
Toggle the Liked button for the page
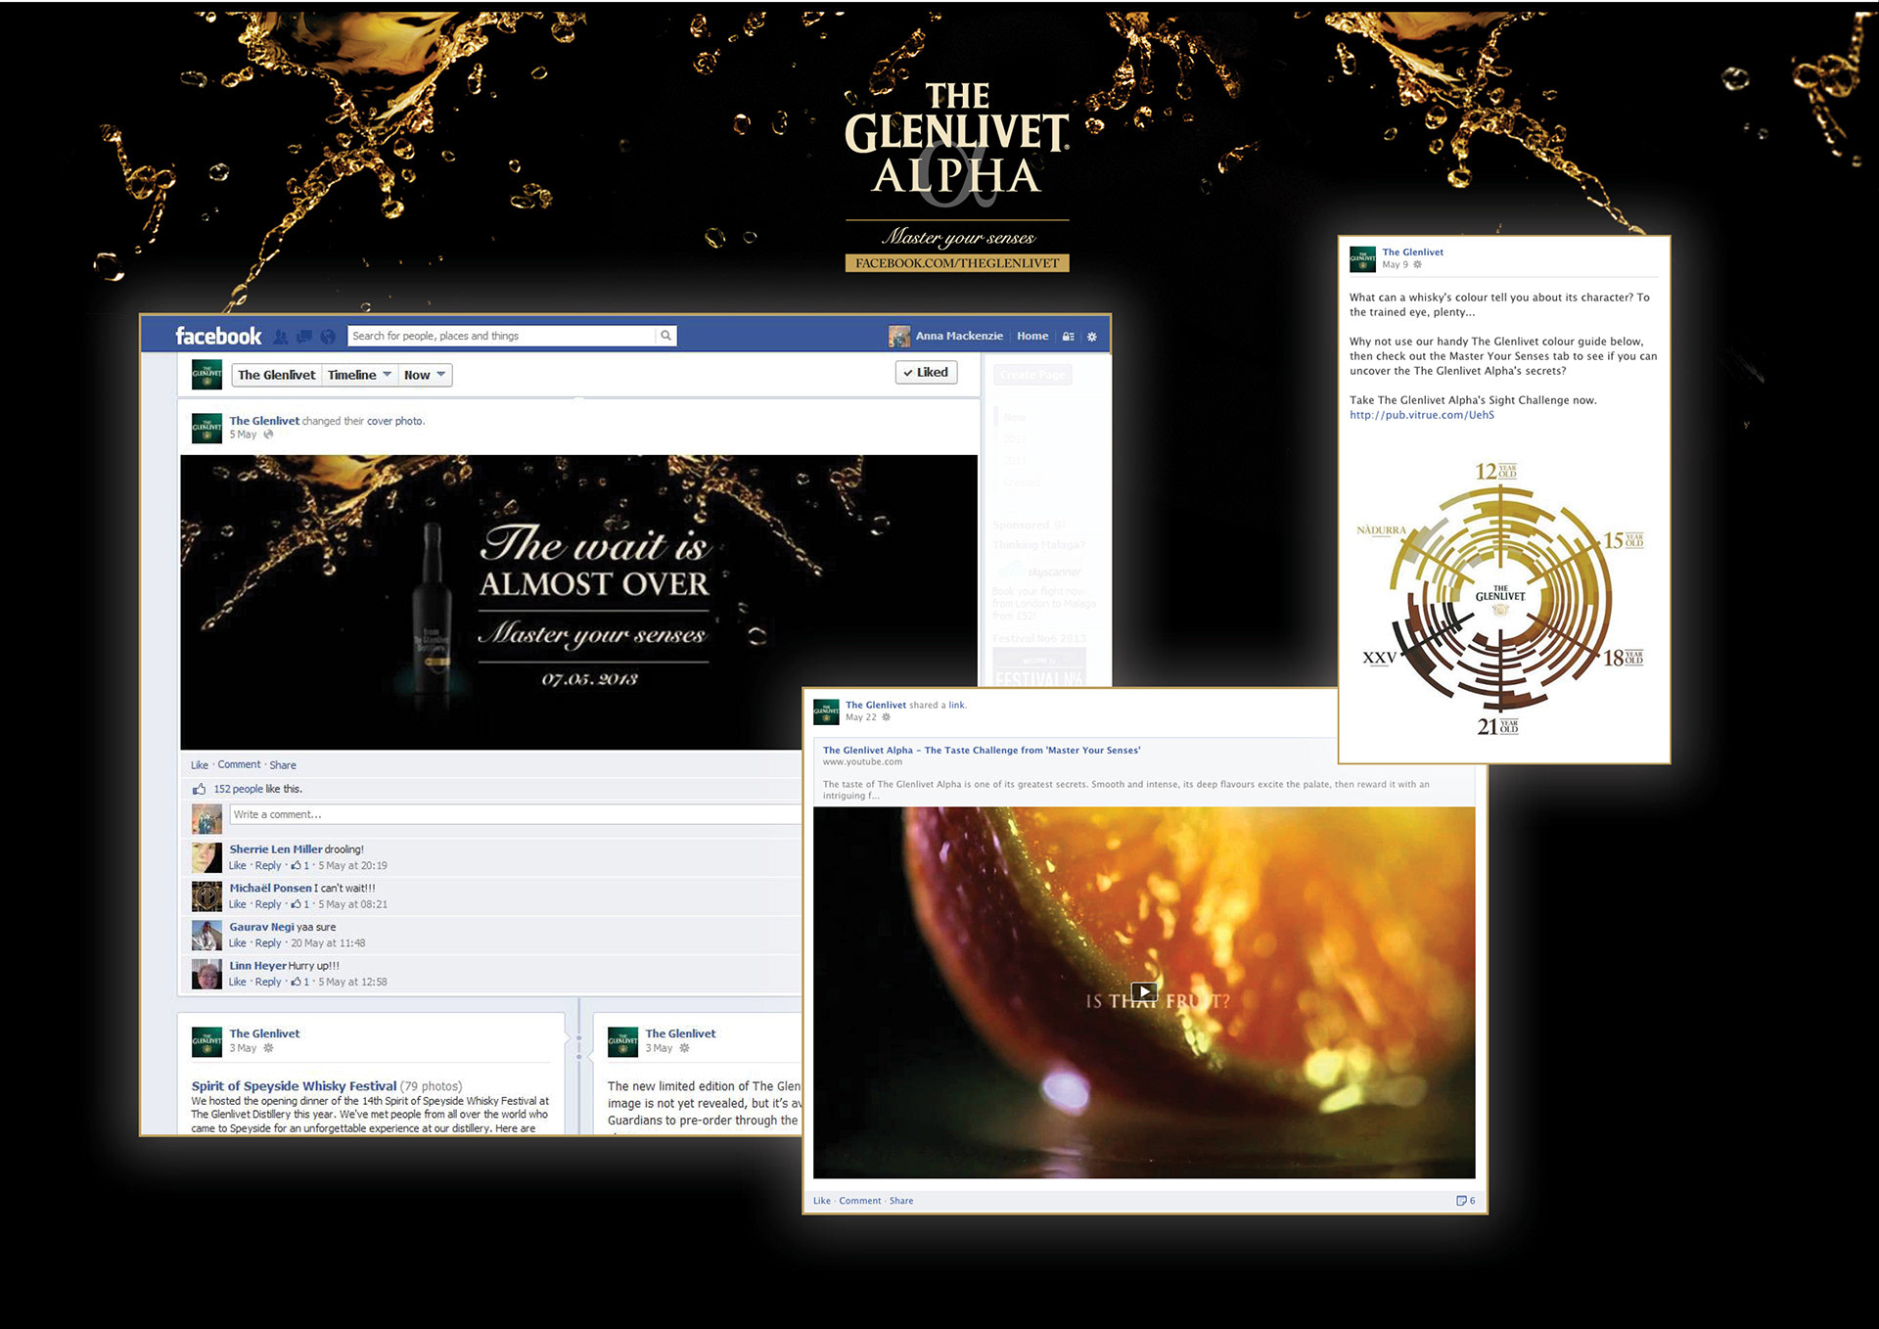point(926,372)
